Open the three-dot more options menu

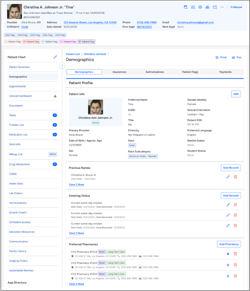tap(222, 7)
